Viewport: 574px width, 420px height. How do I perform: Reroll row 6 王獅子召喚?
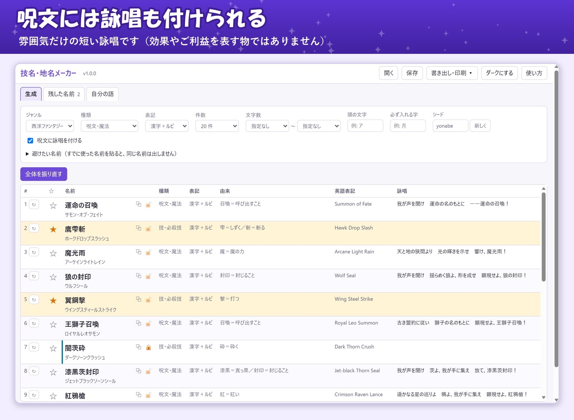[34, 323]
